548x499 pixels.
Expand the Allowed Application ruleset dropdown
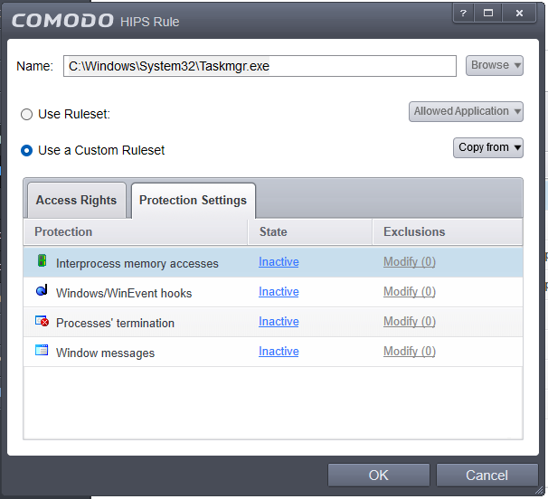pos(466,111)
